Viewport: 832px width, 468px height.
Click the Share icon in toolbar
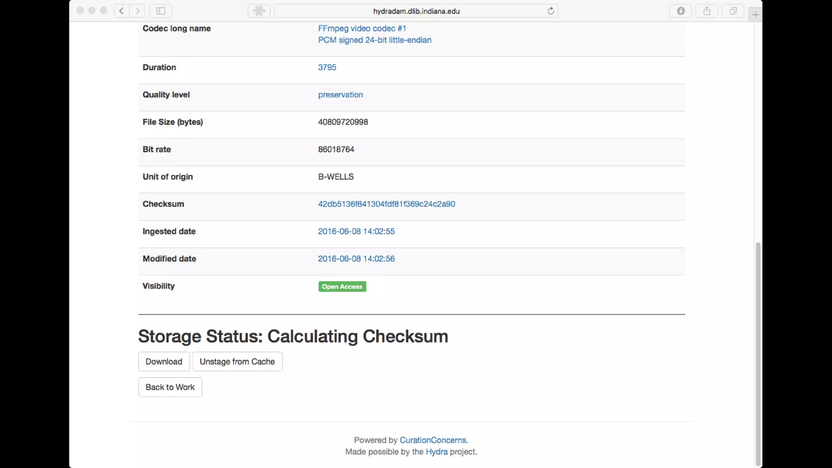click(707, 11)
